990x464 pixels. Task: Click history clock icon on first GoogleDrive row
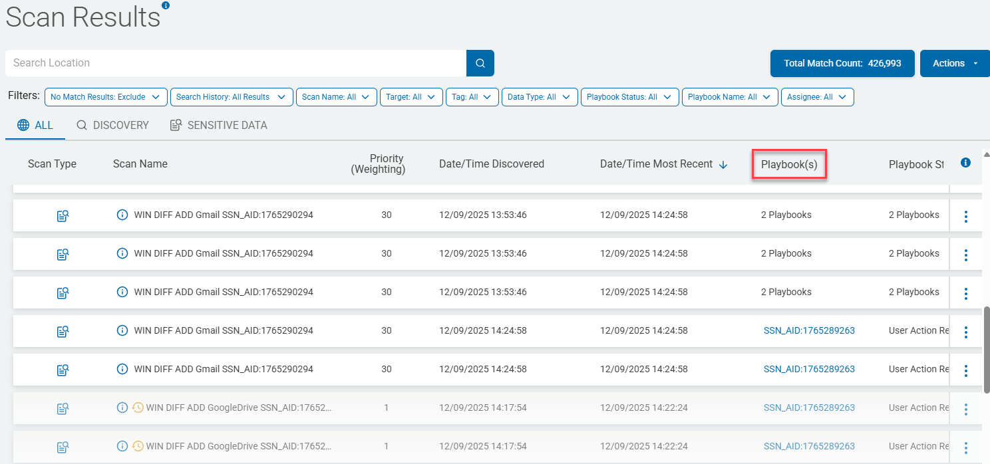pos(138,407)
